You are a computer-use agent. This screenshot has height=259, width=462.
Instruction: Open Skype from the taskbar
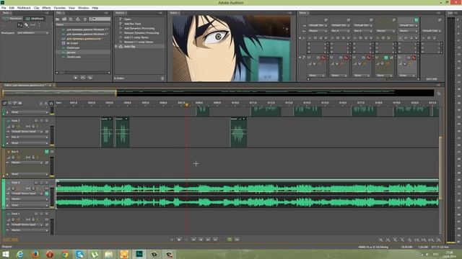(79, 254)
